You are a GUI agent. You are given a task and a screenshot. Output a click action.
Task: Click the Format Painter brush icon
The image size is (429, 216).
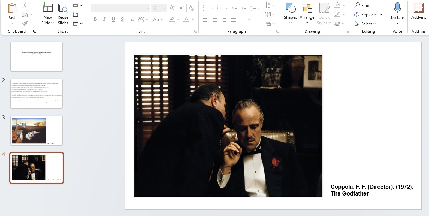[x=25, y=23]
